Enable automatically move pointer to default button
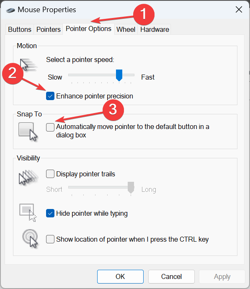 pyautogui.click(x=50, y=127)
